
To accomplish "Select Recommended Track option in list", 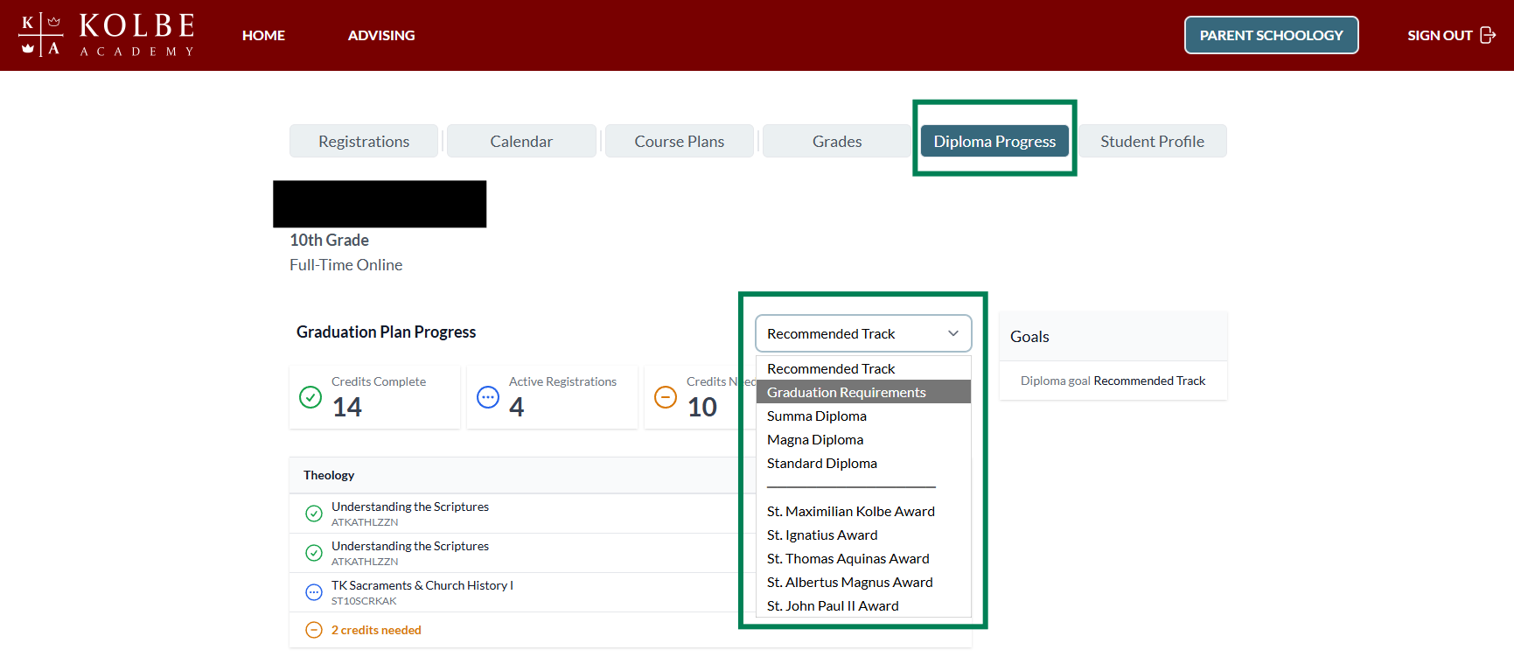I will (x=863, y=368).
